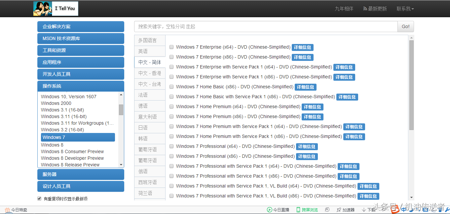Click the file list scrollbar thumb
450x214 pixels.
click(x=411, y=85)
